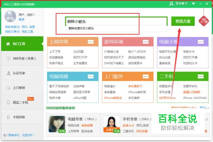
Task: Click the monitor icon beside 360专家
Action: click(x=9, y=58)
